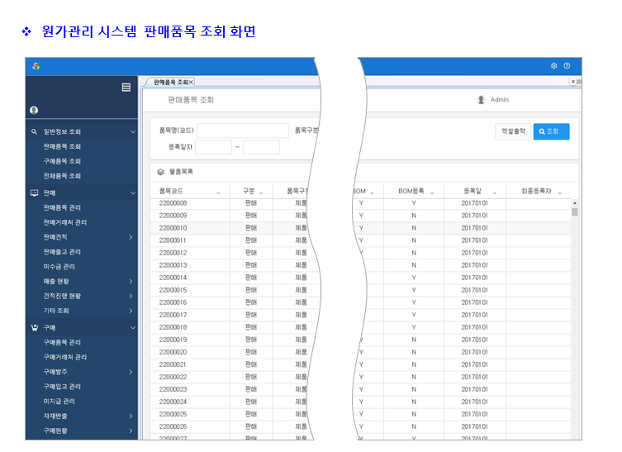Image resolution: width=622 pixels, height=452 pixels.
Task: Select row with code 22000008
Action: 361,203
